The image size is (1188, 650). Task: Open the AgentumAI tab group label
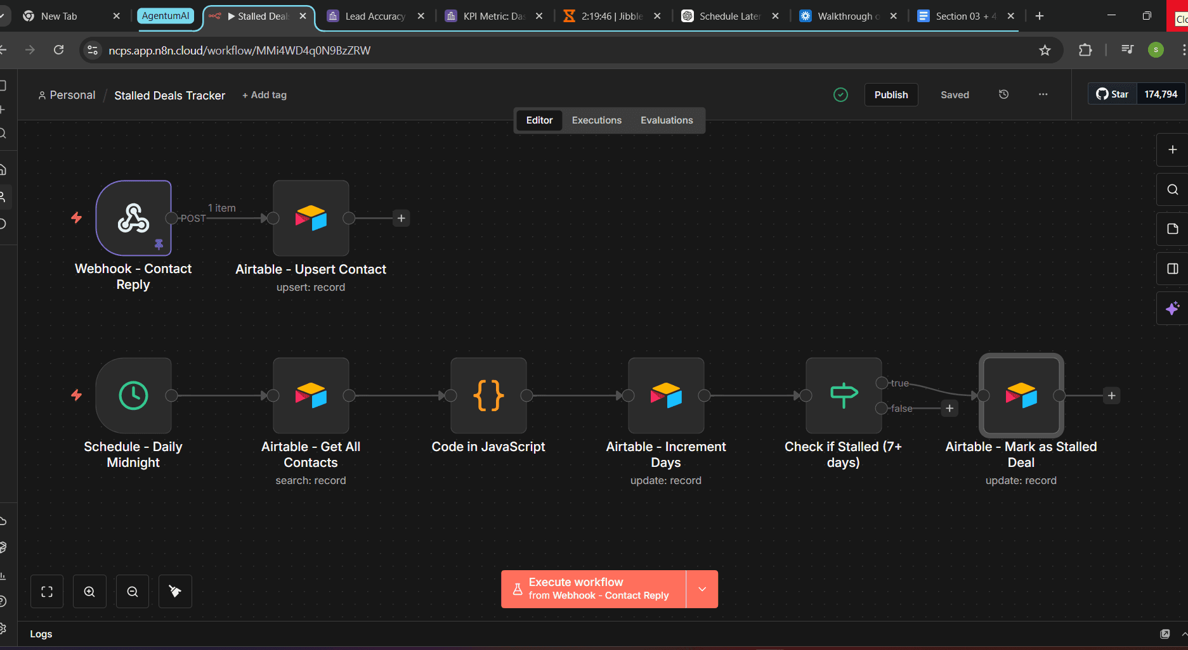[165, 16]
